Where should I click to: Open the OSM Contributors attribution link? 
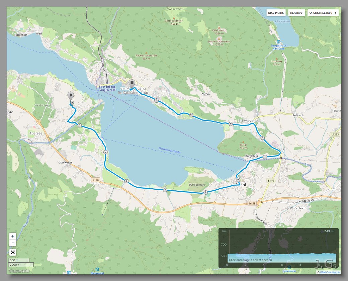(330, 272)
